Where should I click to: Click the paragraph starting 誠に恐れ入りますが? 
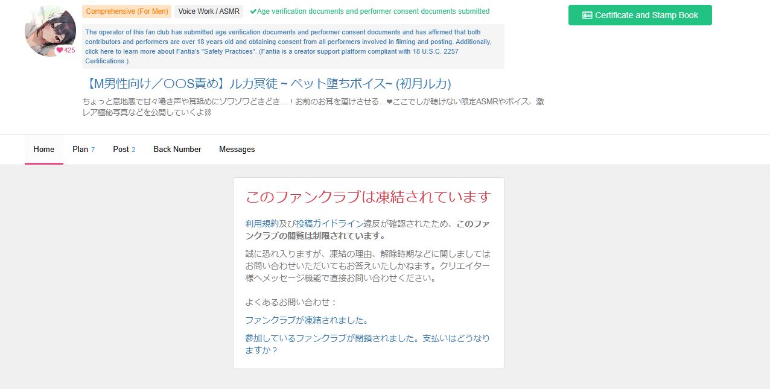pos(368,266)
